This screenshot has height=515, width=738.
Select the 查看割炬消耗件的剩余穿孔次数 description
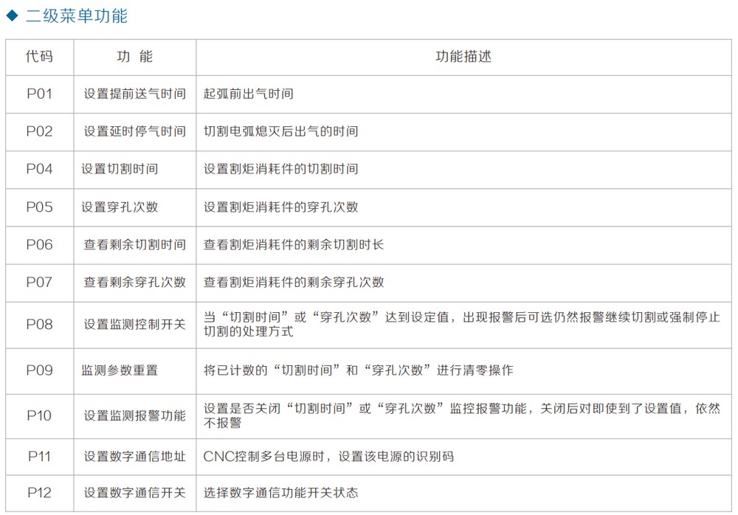294,282
